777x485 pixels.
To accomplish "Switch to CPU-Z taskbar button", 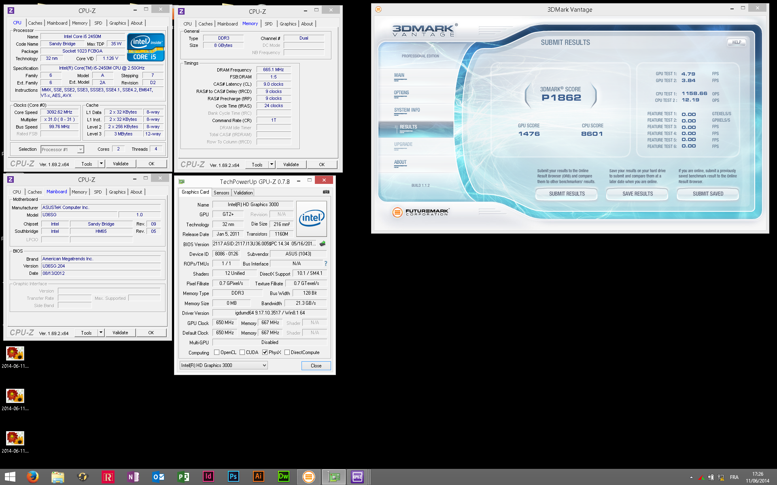I will (x=358, y=477).
